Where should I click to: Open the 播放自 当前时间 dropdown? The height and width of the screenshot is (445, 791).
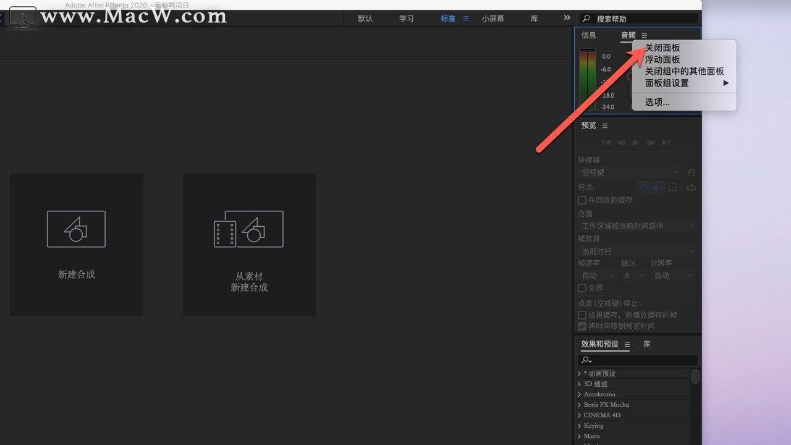click(x=638, y=252)
